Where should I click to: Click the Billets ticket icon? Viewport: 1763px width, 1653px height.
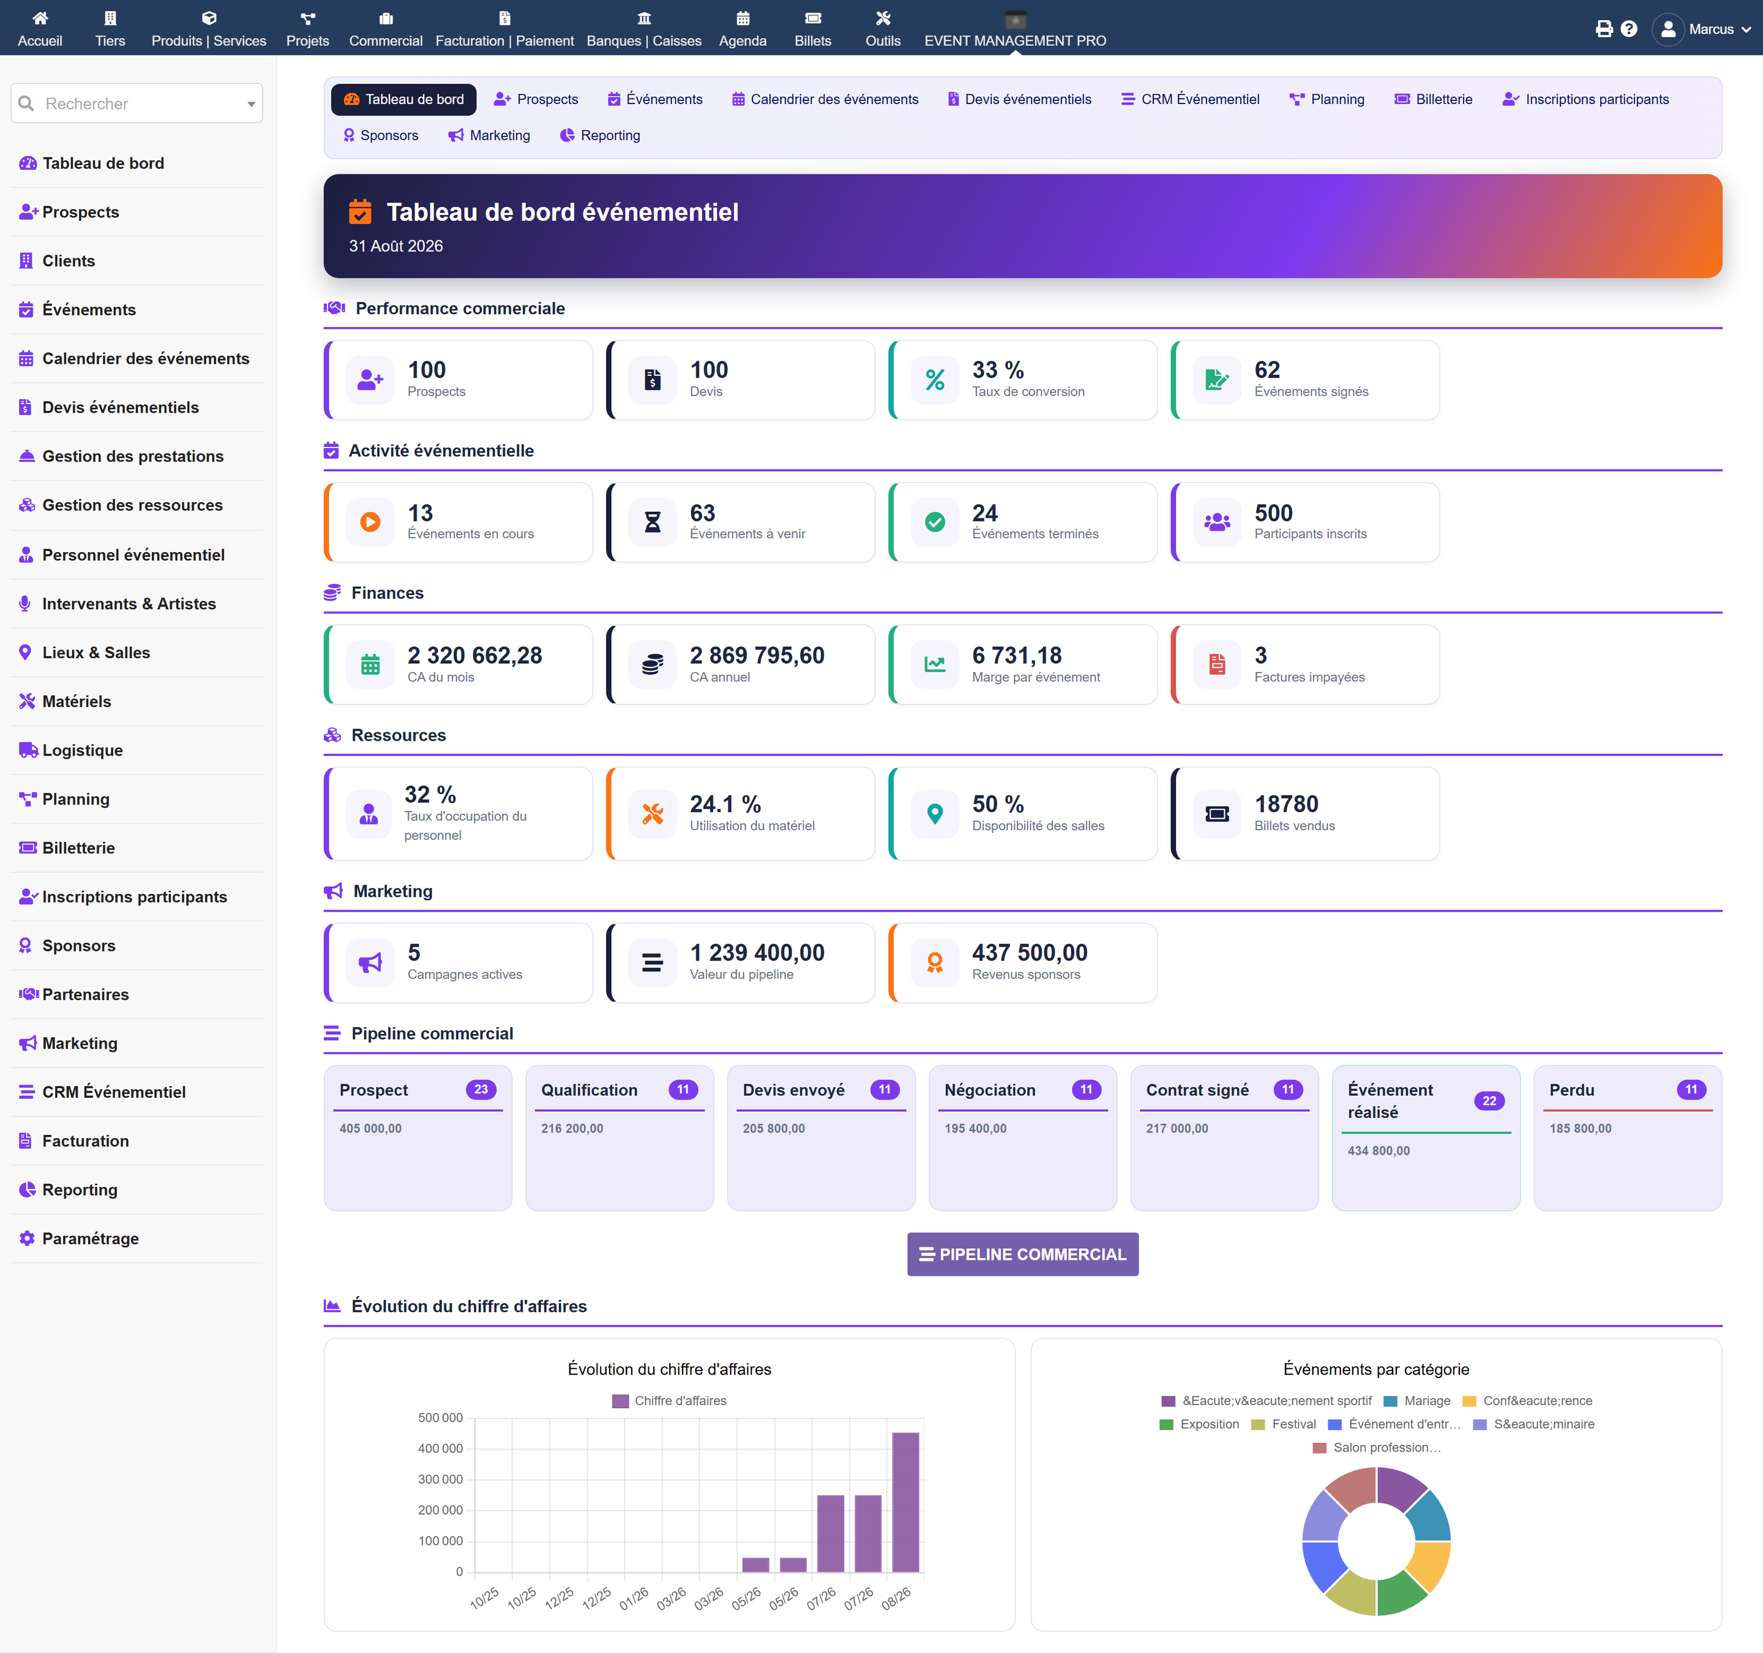pyautogui.click(x=813, y=18)
